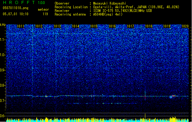192x122 pixels.
Task: Click the A504HB(yagi 4el) antenna value
Action: coord(108,14)
